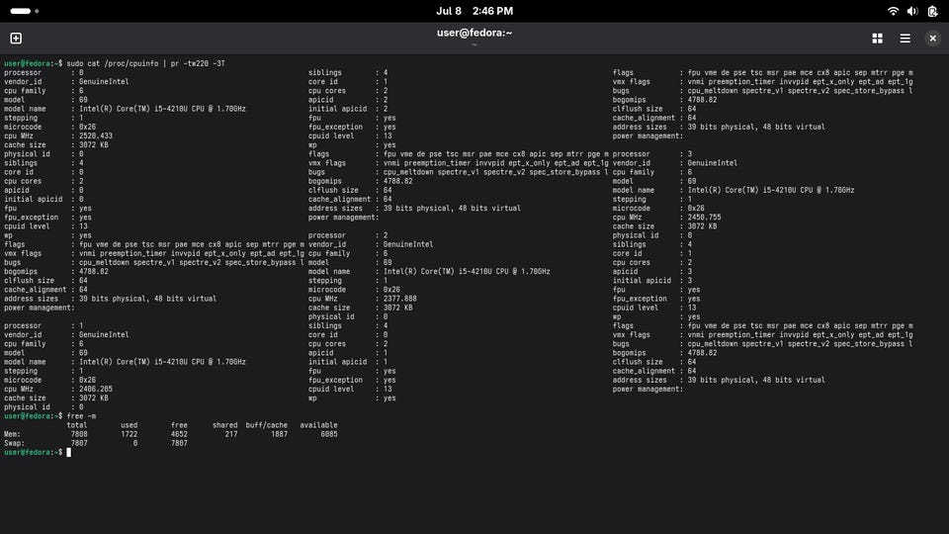Open the terminal hamburger menu

(905, 39)
